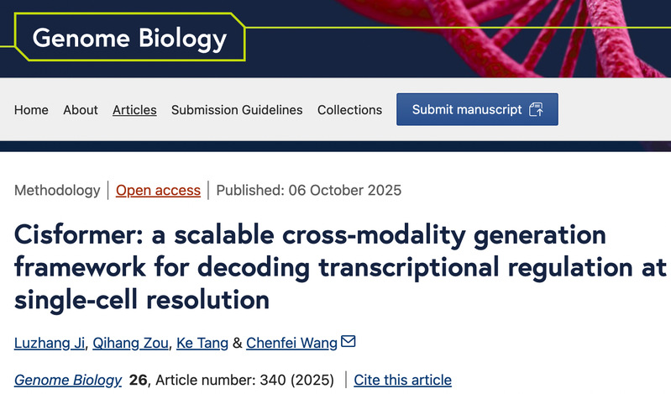
Task: Click the Genome Biology journal logo
Action: (129, 38)
